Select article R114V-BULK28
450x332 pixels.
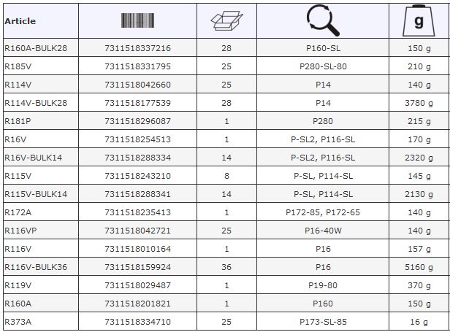[x=36, y=103]
